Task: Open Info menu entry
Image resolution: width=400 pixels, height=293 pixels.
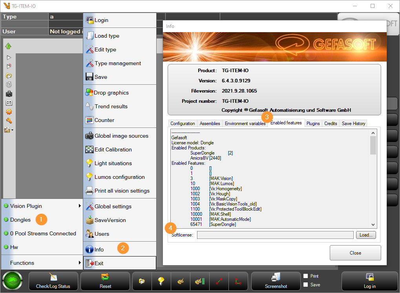Action: [120, 249]
